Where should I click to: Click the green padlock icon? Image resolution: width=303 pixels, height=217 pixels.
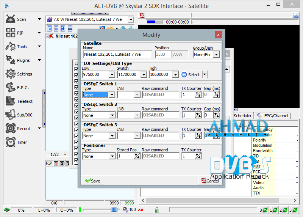(157, 210)
